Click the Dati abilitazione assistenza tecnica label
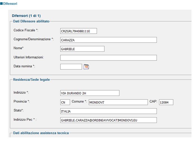Screen dimensions: 194x142 pos(41,133)
